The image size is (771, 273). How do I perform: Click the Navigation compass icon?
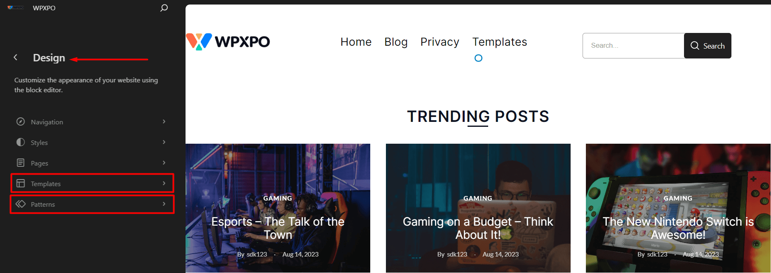(x=21, y=121)
